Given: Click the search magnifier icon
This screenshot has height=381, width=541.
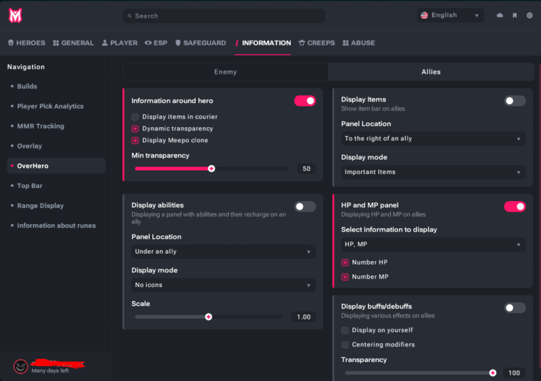Looking at the screenshot, I should [130, 16].
